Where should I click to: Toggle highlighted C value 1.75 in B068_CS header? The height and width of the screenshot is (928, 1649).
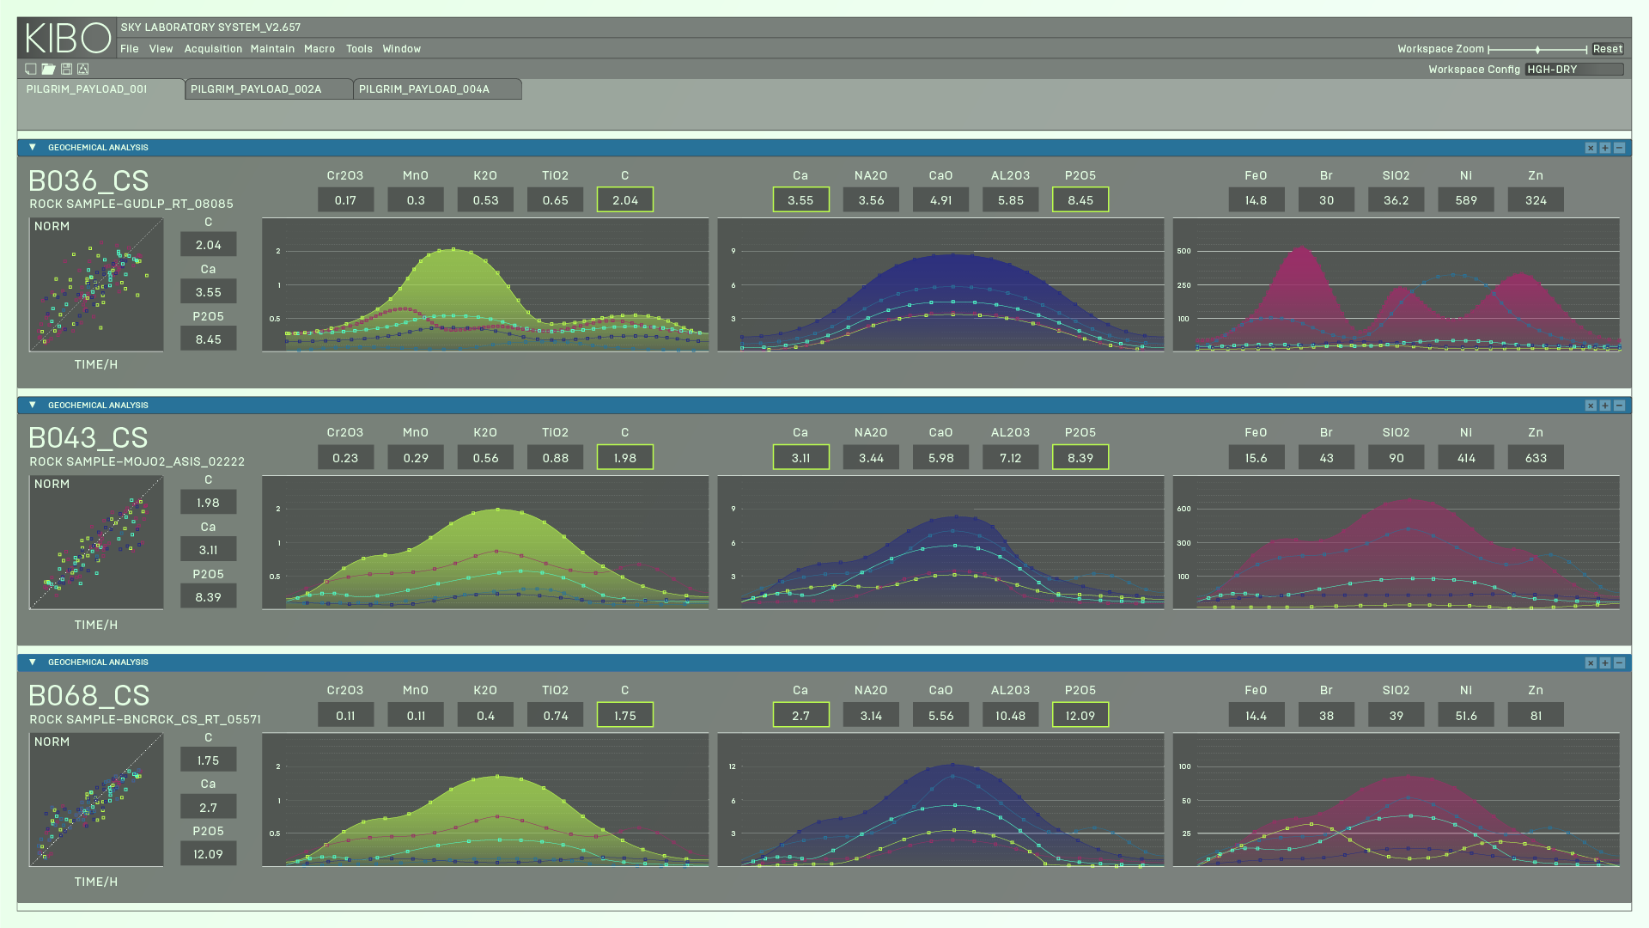625,715
